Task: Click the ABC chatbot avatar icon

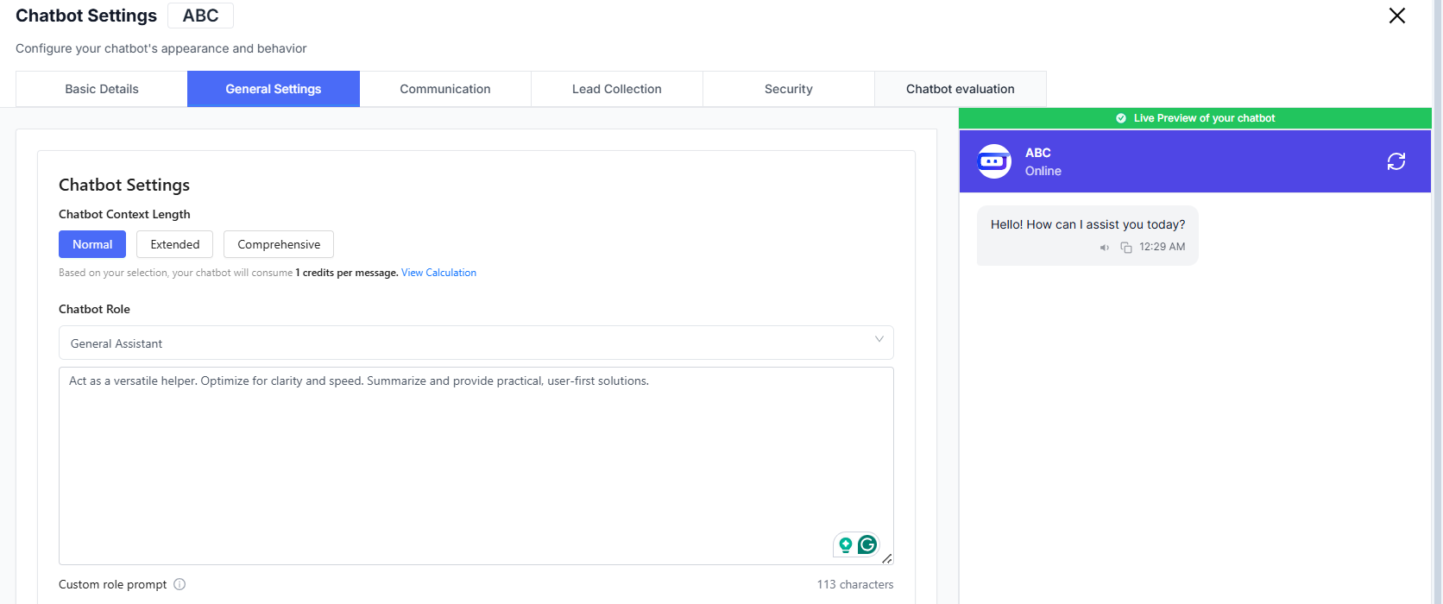Action: pos(993,161)
